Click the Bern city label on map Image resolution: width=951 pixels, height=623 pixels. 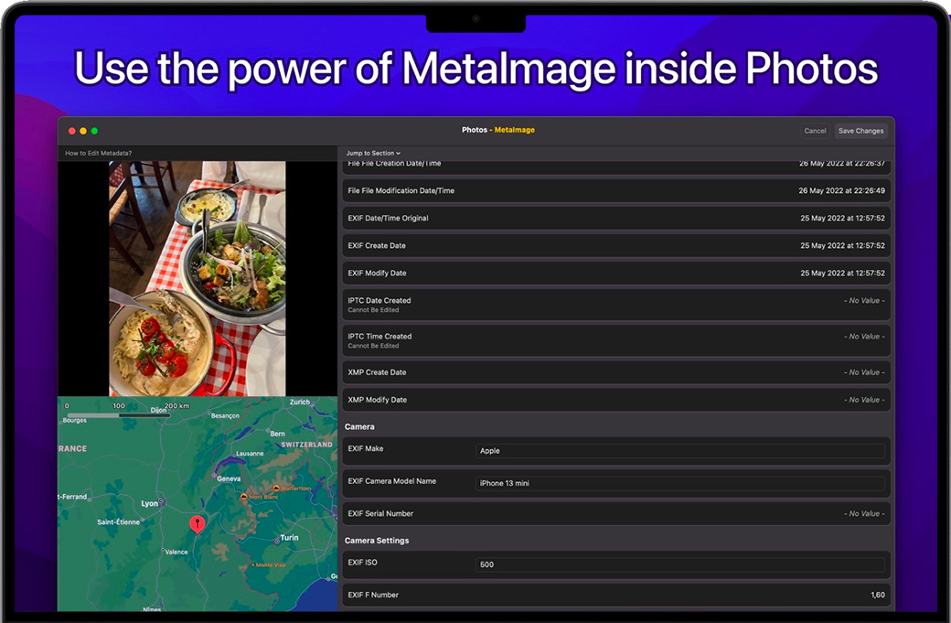pyautogui.click(x=277, y=434)
